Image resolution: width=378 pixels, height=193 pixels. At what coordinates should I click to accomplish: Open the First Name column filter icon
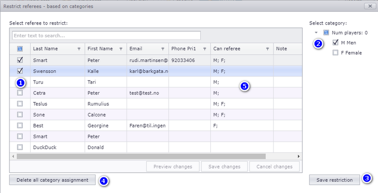[121, 49]
